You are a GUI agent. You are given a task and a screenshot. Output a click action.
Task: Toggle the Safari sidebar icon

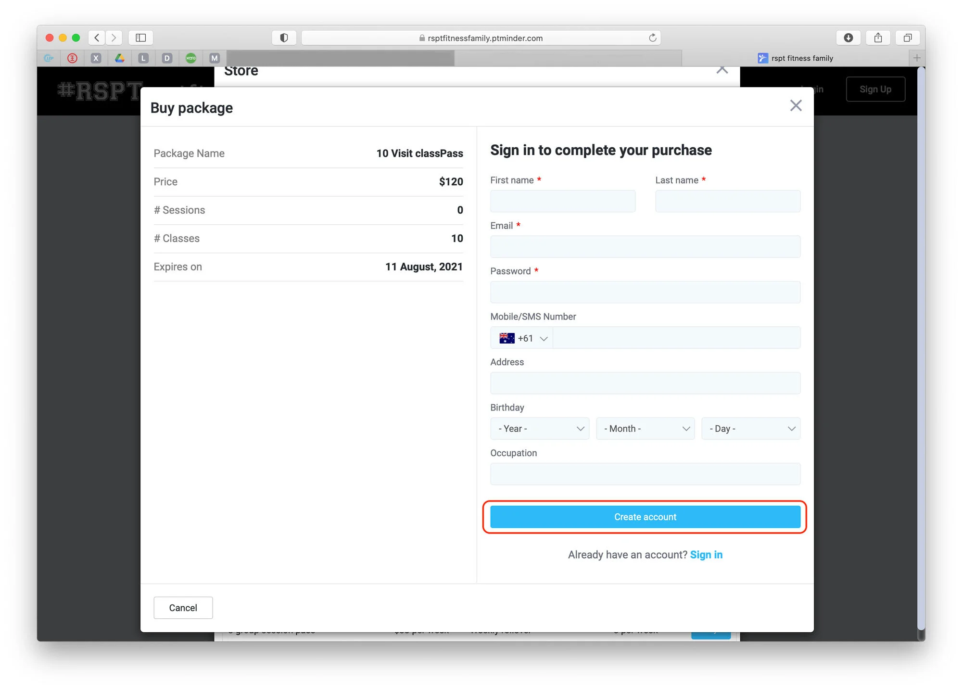click(140, 38)
